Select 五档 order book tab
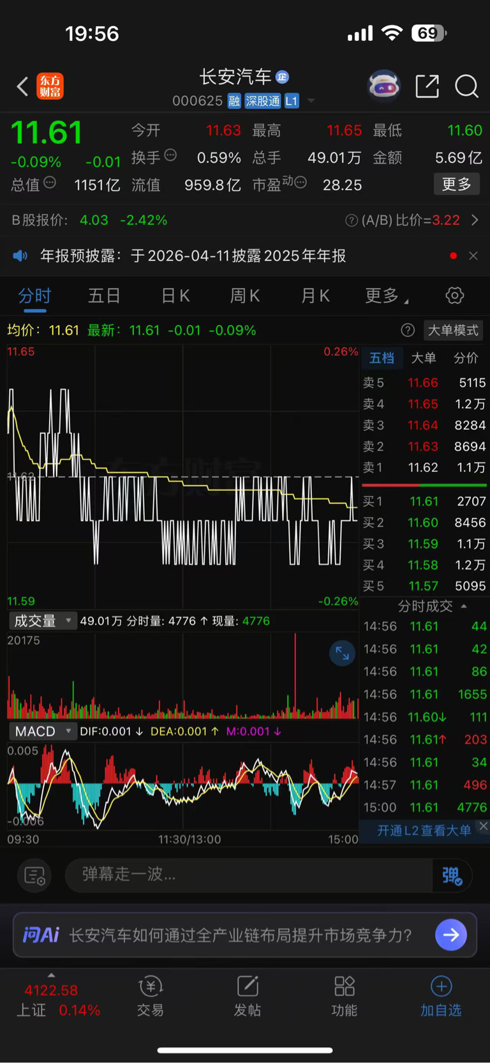 tap(382, 358)
